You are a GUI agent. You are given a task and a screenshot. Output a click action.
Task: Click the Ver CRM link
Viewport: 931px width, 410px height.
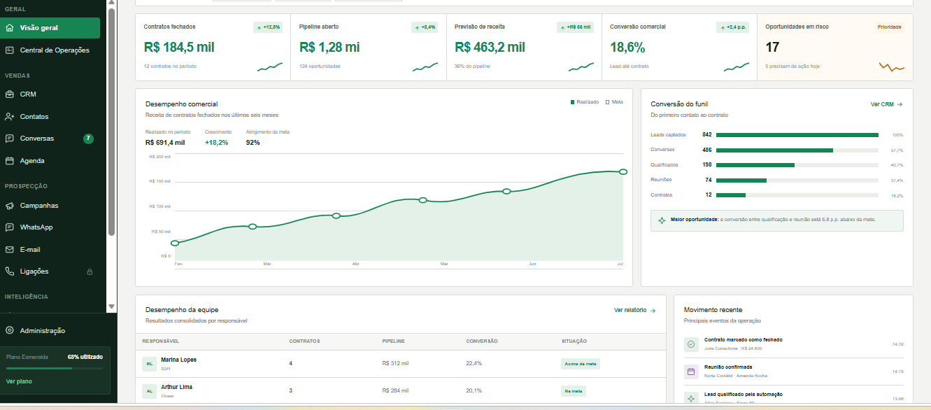click(x=886, y=104)
